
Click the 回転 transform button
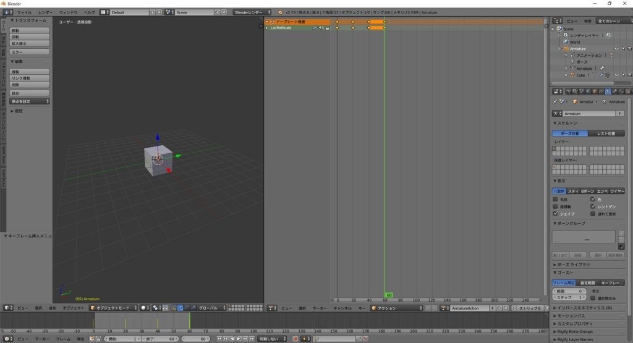pos(30,37)
